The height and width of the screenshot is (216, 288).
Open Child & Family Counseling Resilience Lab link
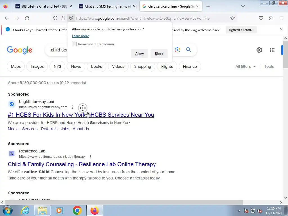pyautogui.click(x=82, y=164)
